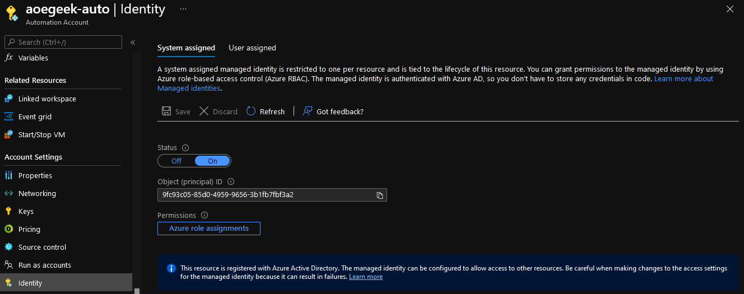This screenshot has width=744, height=294.
Task: Click the Discard X icon
Action: point(204,111)
